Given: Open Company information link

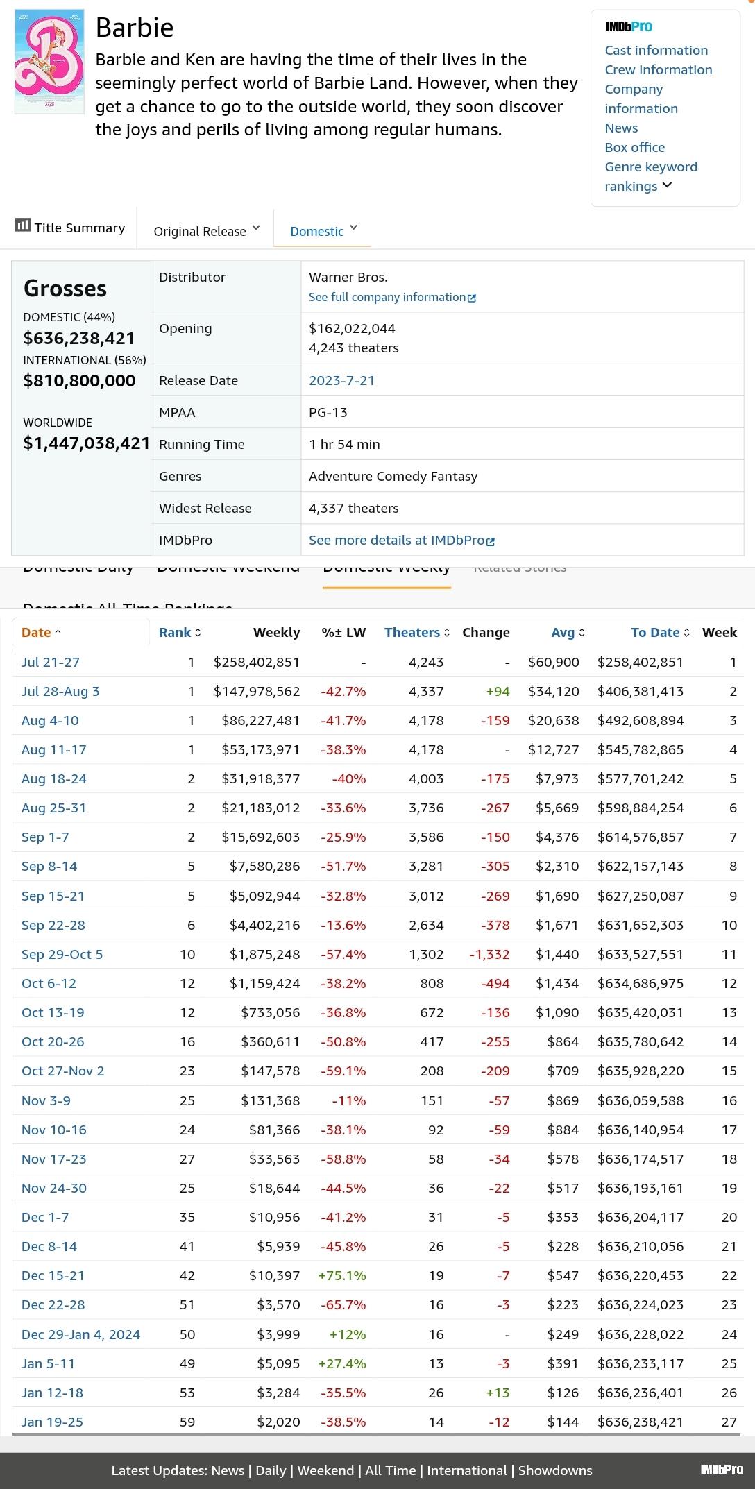Looking at the screenshot, I should 641,99.
